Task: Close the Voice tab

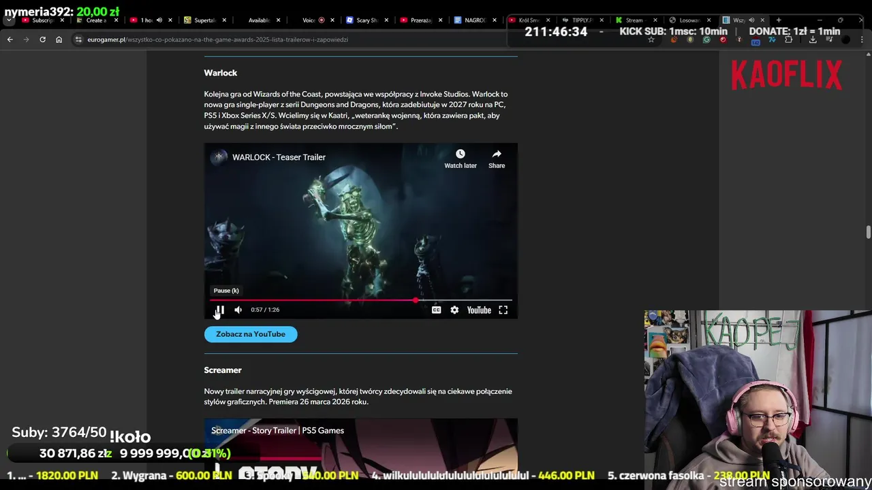Action: coord(332,20)
